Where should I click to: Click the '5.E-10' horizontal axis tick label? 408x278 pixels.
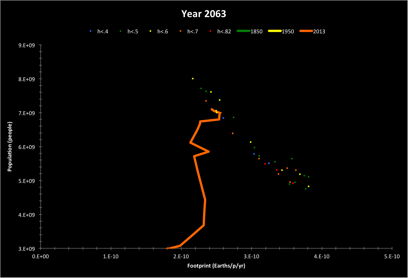(x=392, y=257)
